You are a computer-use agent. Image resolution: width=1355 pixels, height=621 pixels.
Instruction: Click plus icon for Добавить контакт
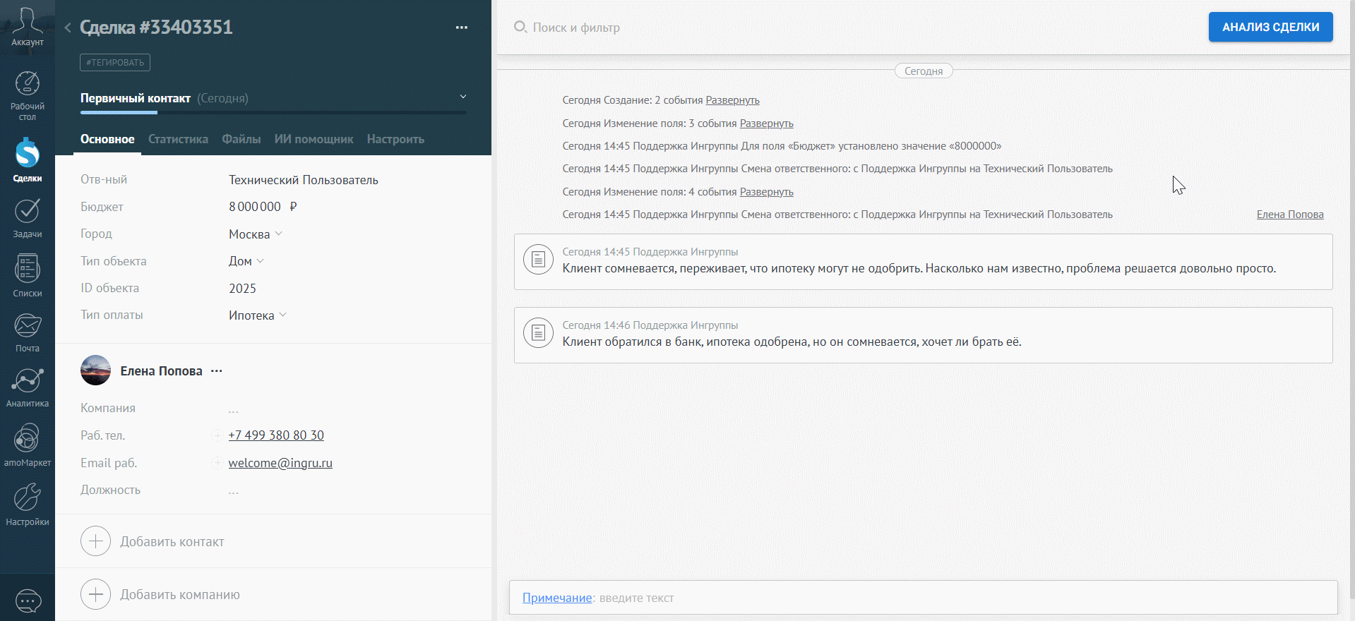coord(96,541)
